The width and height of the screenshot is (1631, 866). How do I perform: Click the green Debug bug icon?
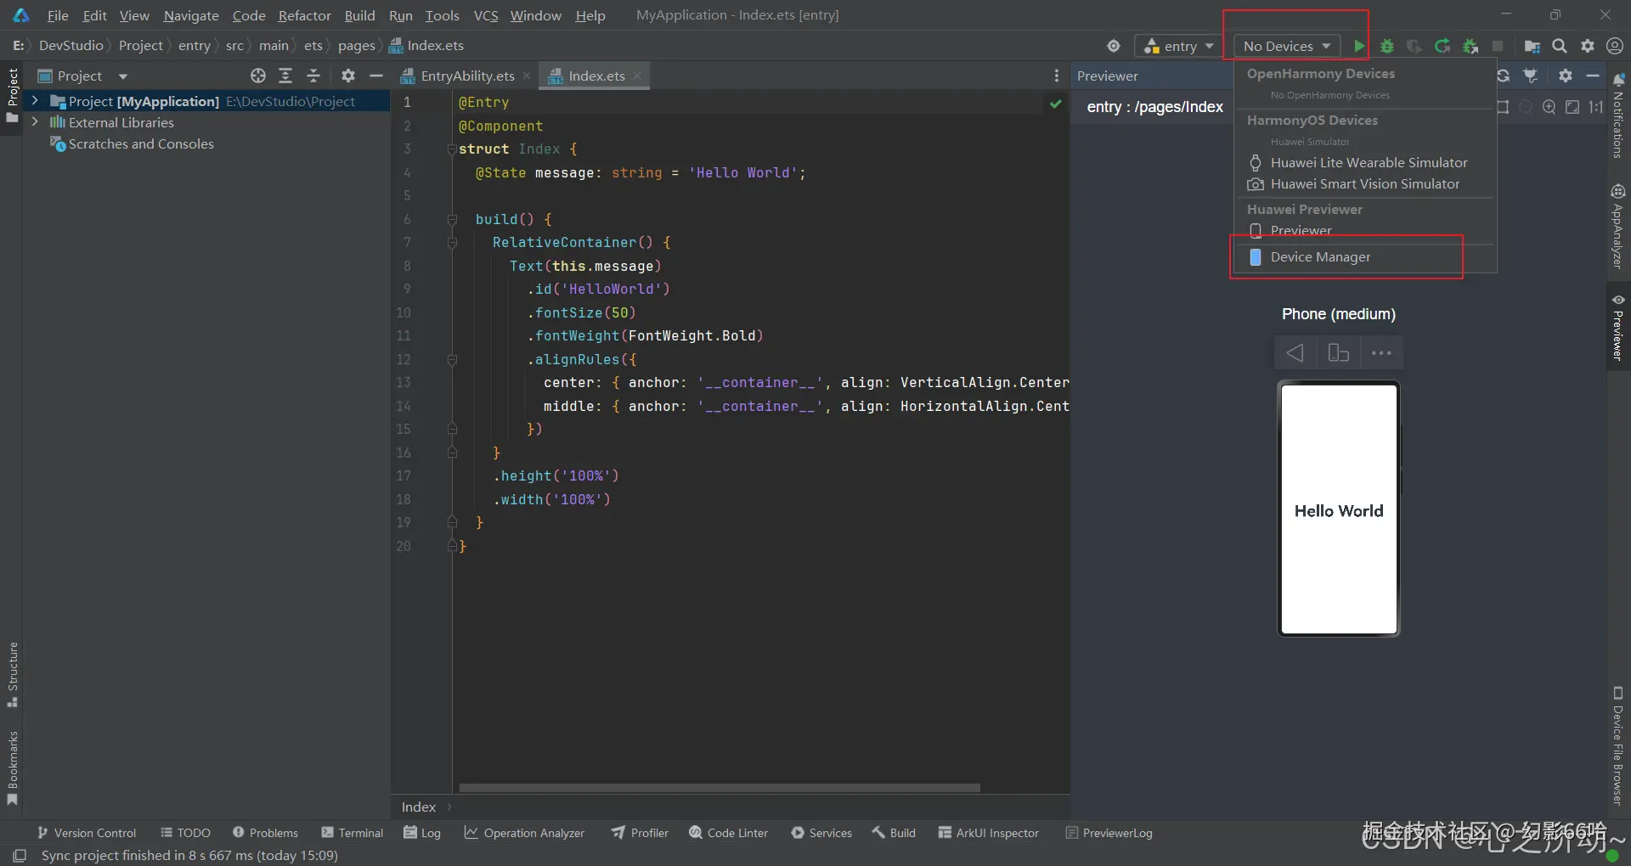[1387, 46]
